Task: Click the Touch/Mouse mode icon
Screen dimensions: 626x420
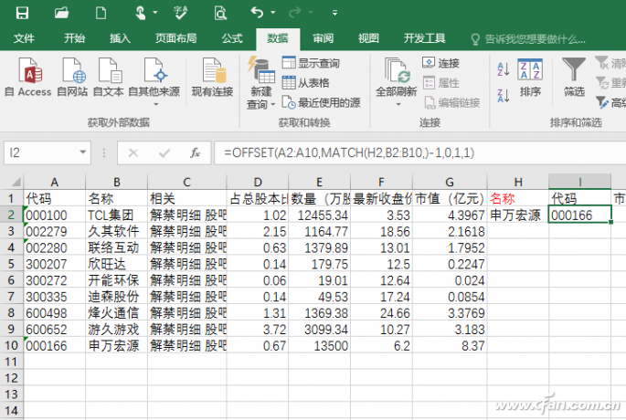Action: pyautogui.click(x=141, y=13)
